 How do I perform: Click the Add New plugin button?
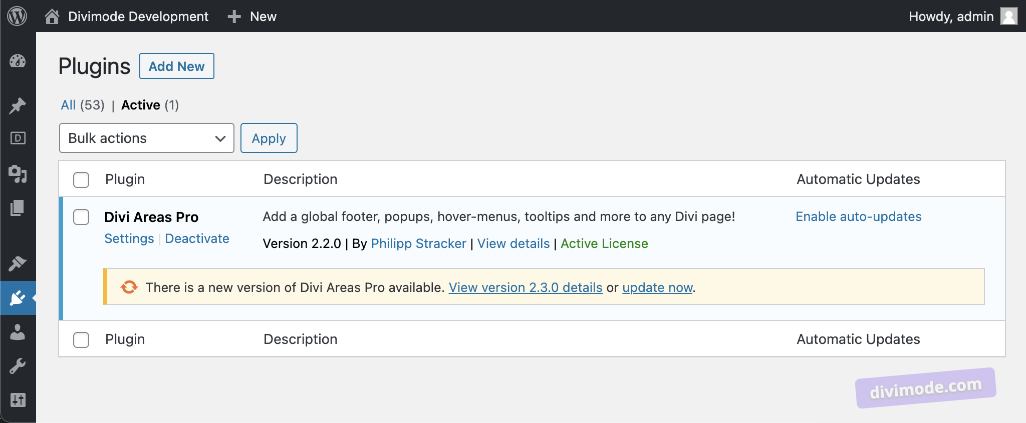click(x=177, y=66)
